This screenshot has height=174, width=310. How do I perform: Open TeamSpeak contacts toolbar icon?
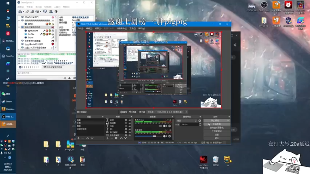coord(51,12)
